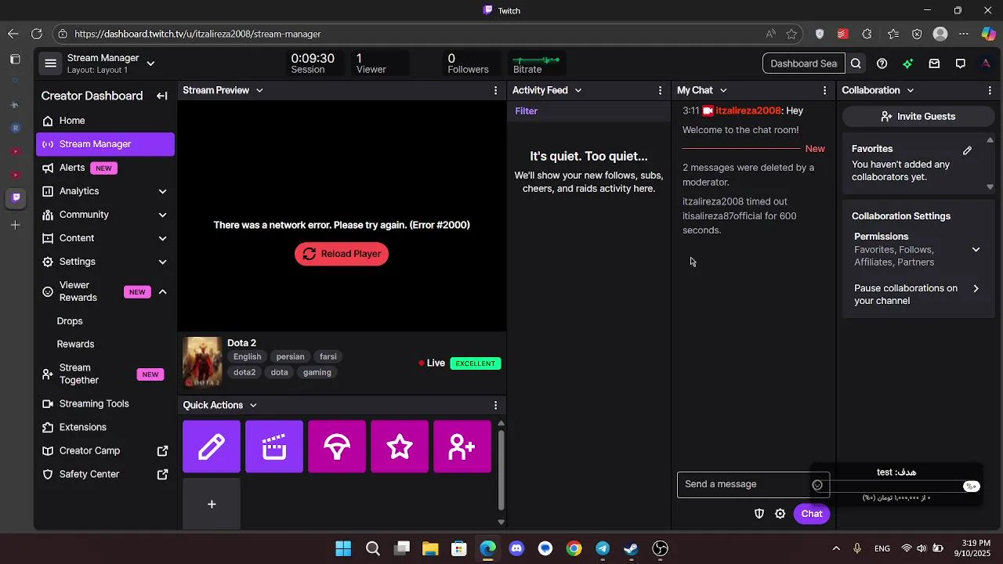The width and height of the screenshot is (1003, 564).
Task: Open the inbox notifications icon
Action: pyautogui.click(x=934, y=63)
